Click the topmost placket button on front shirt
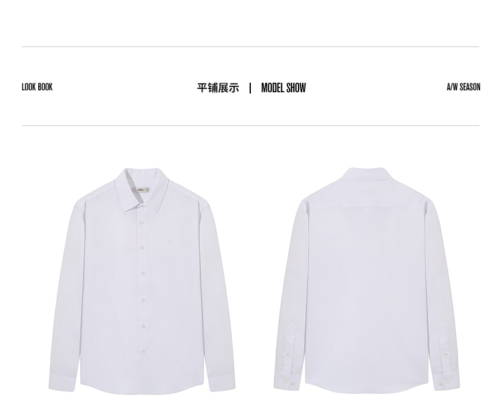 click(x=141, y=222)
